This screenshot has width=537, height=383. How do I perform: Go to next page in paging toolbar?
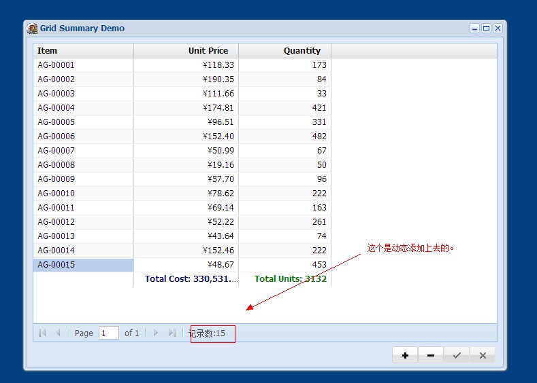coord(156,333)
